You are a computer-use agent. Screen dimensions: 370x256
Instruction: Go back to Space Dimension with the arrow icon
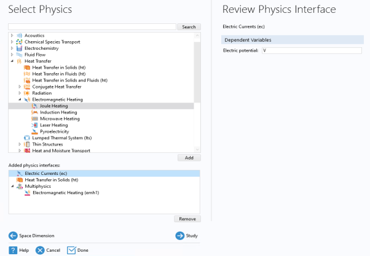[x=13, y=236]
